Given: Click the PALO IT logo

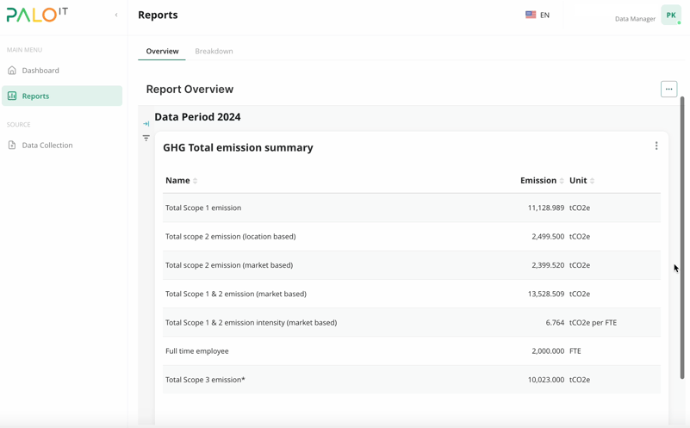Looking at the screenshot, I should point(37,15).
